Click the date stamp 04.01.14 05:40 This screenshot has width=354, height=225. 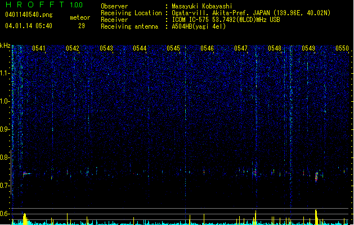[x=29, y=26]
